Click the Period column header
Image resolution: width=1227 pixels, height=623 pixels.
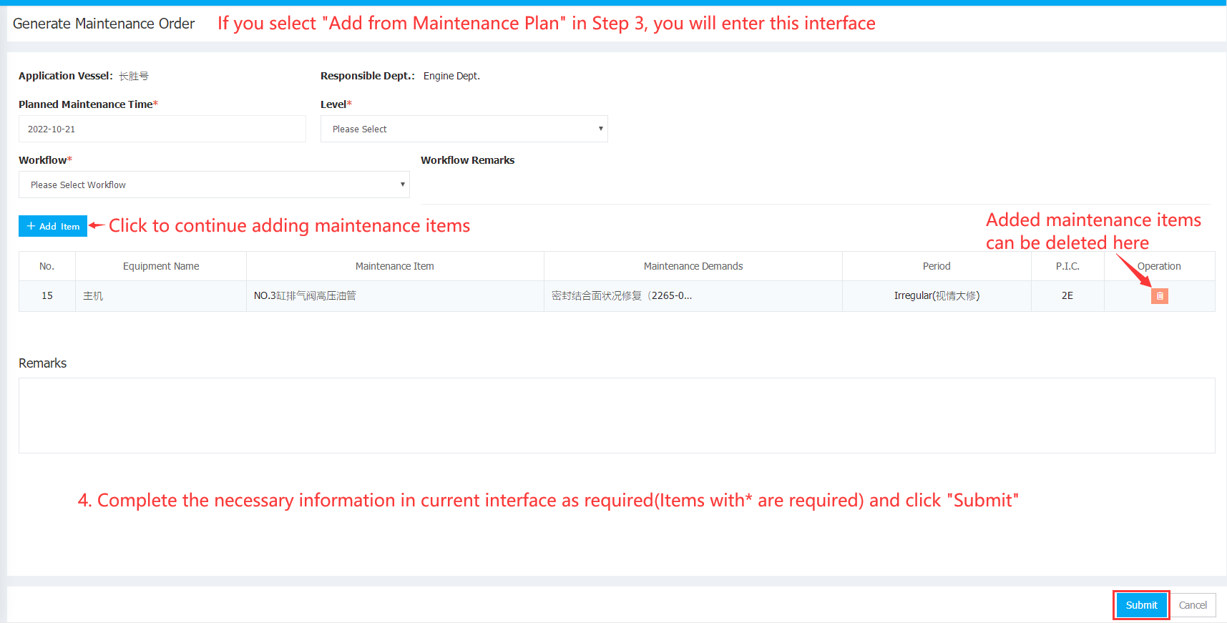(x=937, y=266)
